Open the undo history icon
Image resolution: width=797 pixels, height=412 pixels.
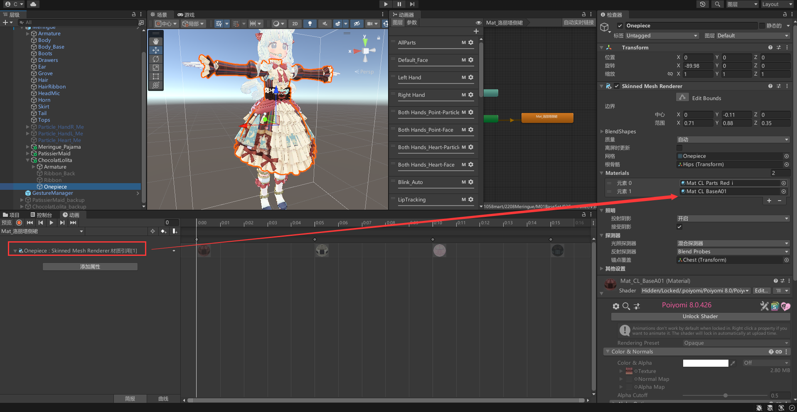click(x=703, y=4)
